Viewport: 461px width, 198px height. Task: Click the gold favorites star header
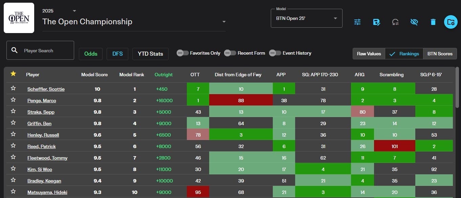coord(13,74)
